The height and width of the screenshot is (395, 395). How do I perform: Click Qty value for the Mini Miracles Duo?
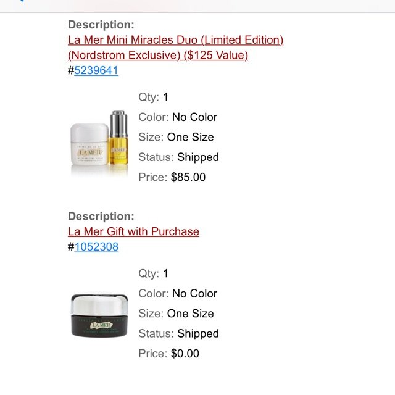click(165, 97)
